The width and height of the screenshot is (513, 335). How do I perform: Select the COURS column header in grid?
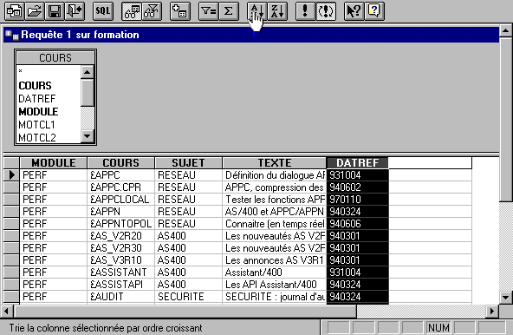coord(120,163)
